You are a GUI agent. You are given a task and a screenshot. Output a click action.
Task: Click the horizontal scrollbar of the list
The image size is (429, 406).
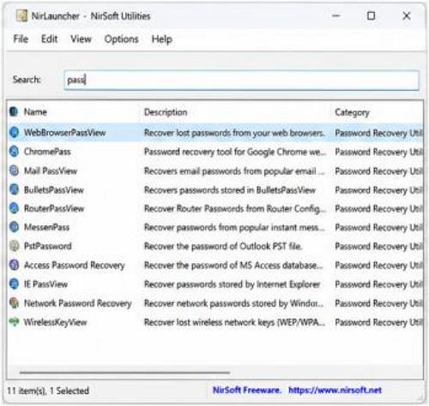tap(124, 373)
